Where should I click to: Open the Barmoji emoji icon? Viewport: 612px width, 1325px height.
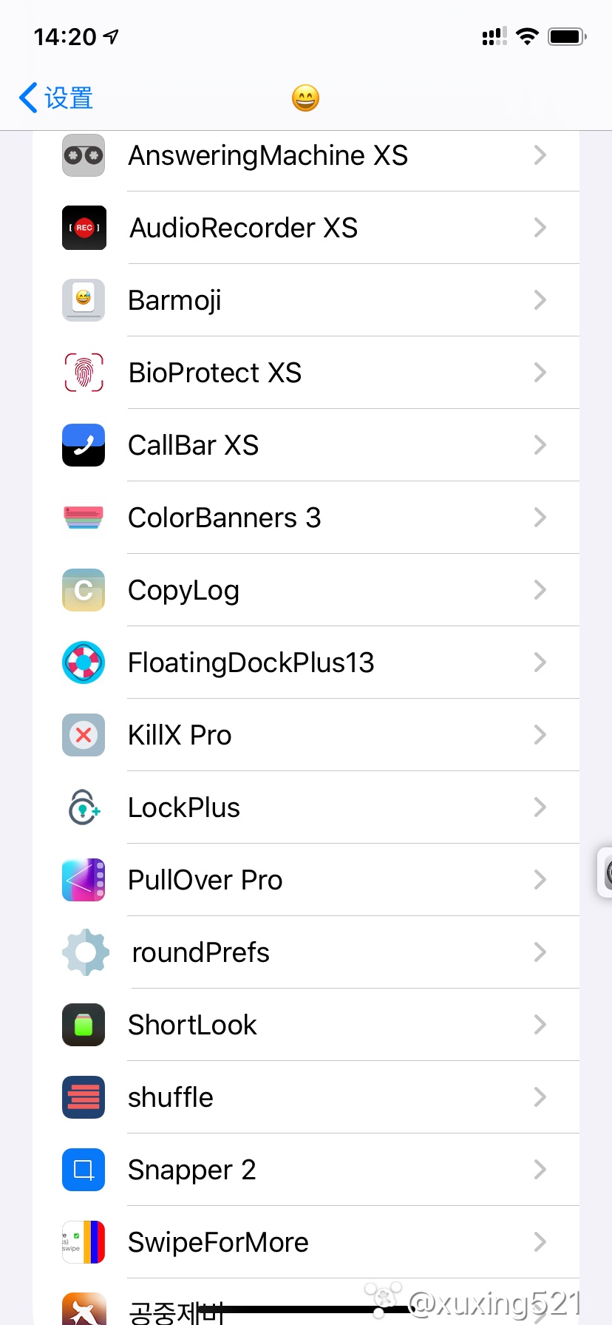point(84,300)
